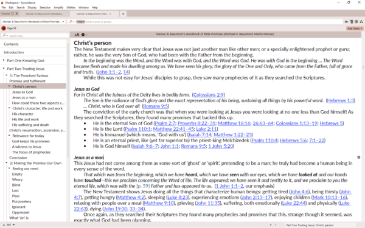Select 'Purposeless' in contents tree
Viewport: 365px width, 228px height.
pos(21,201)
